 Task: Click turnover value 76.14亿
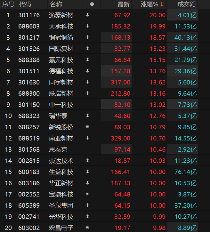coord(186,172)
